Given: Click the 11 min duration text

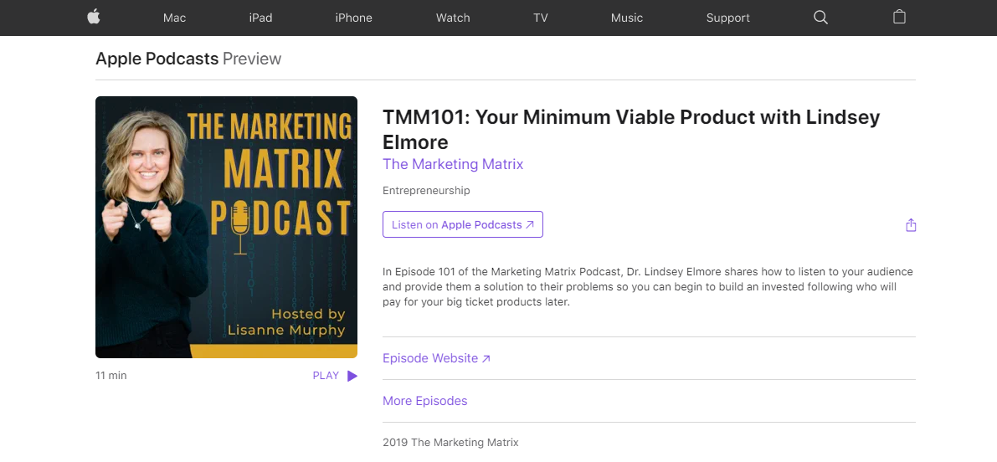Looking at the screenshot, I should (x=111, y=376).
